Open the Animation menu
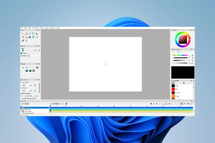The image size is (215, 143). pyautogui.click(x=36, y=28)
